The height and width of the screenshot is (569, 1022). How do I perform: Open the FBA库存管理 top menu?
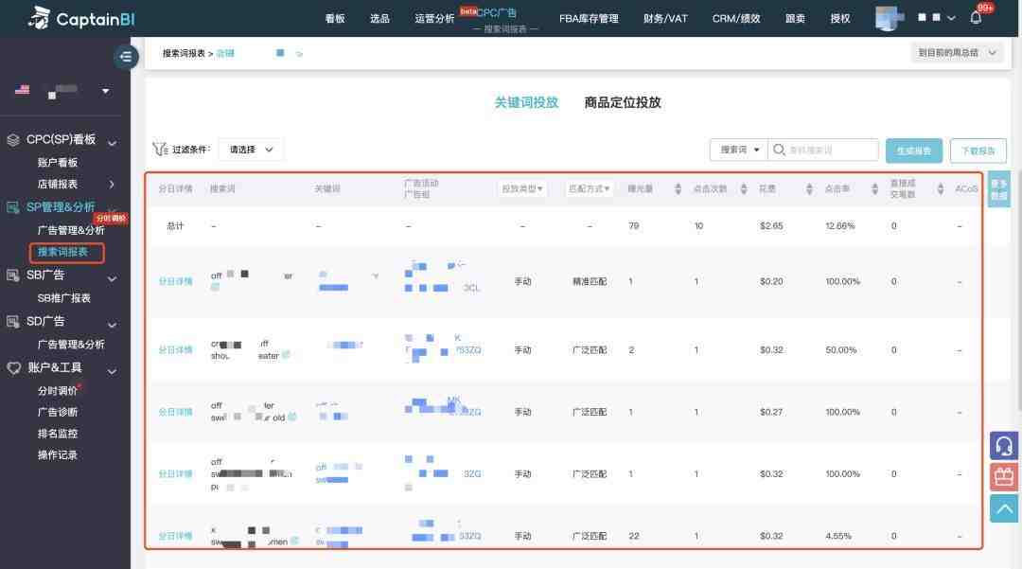click(589, 18)
